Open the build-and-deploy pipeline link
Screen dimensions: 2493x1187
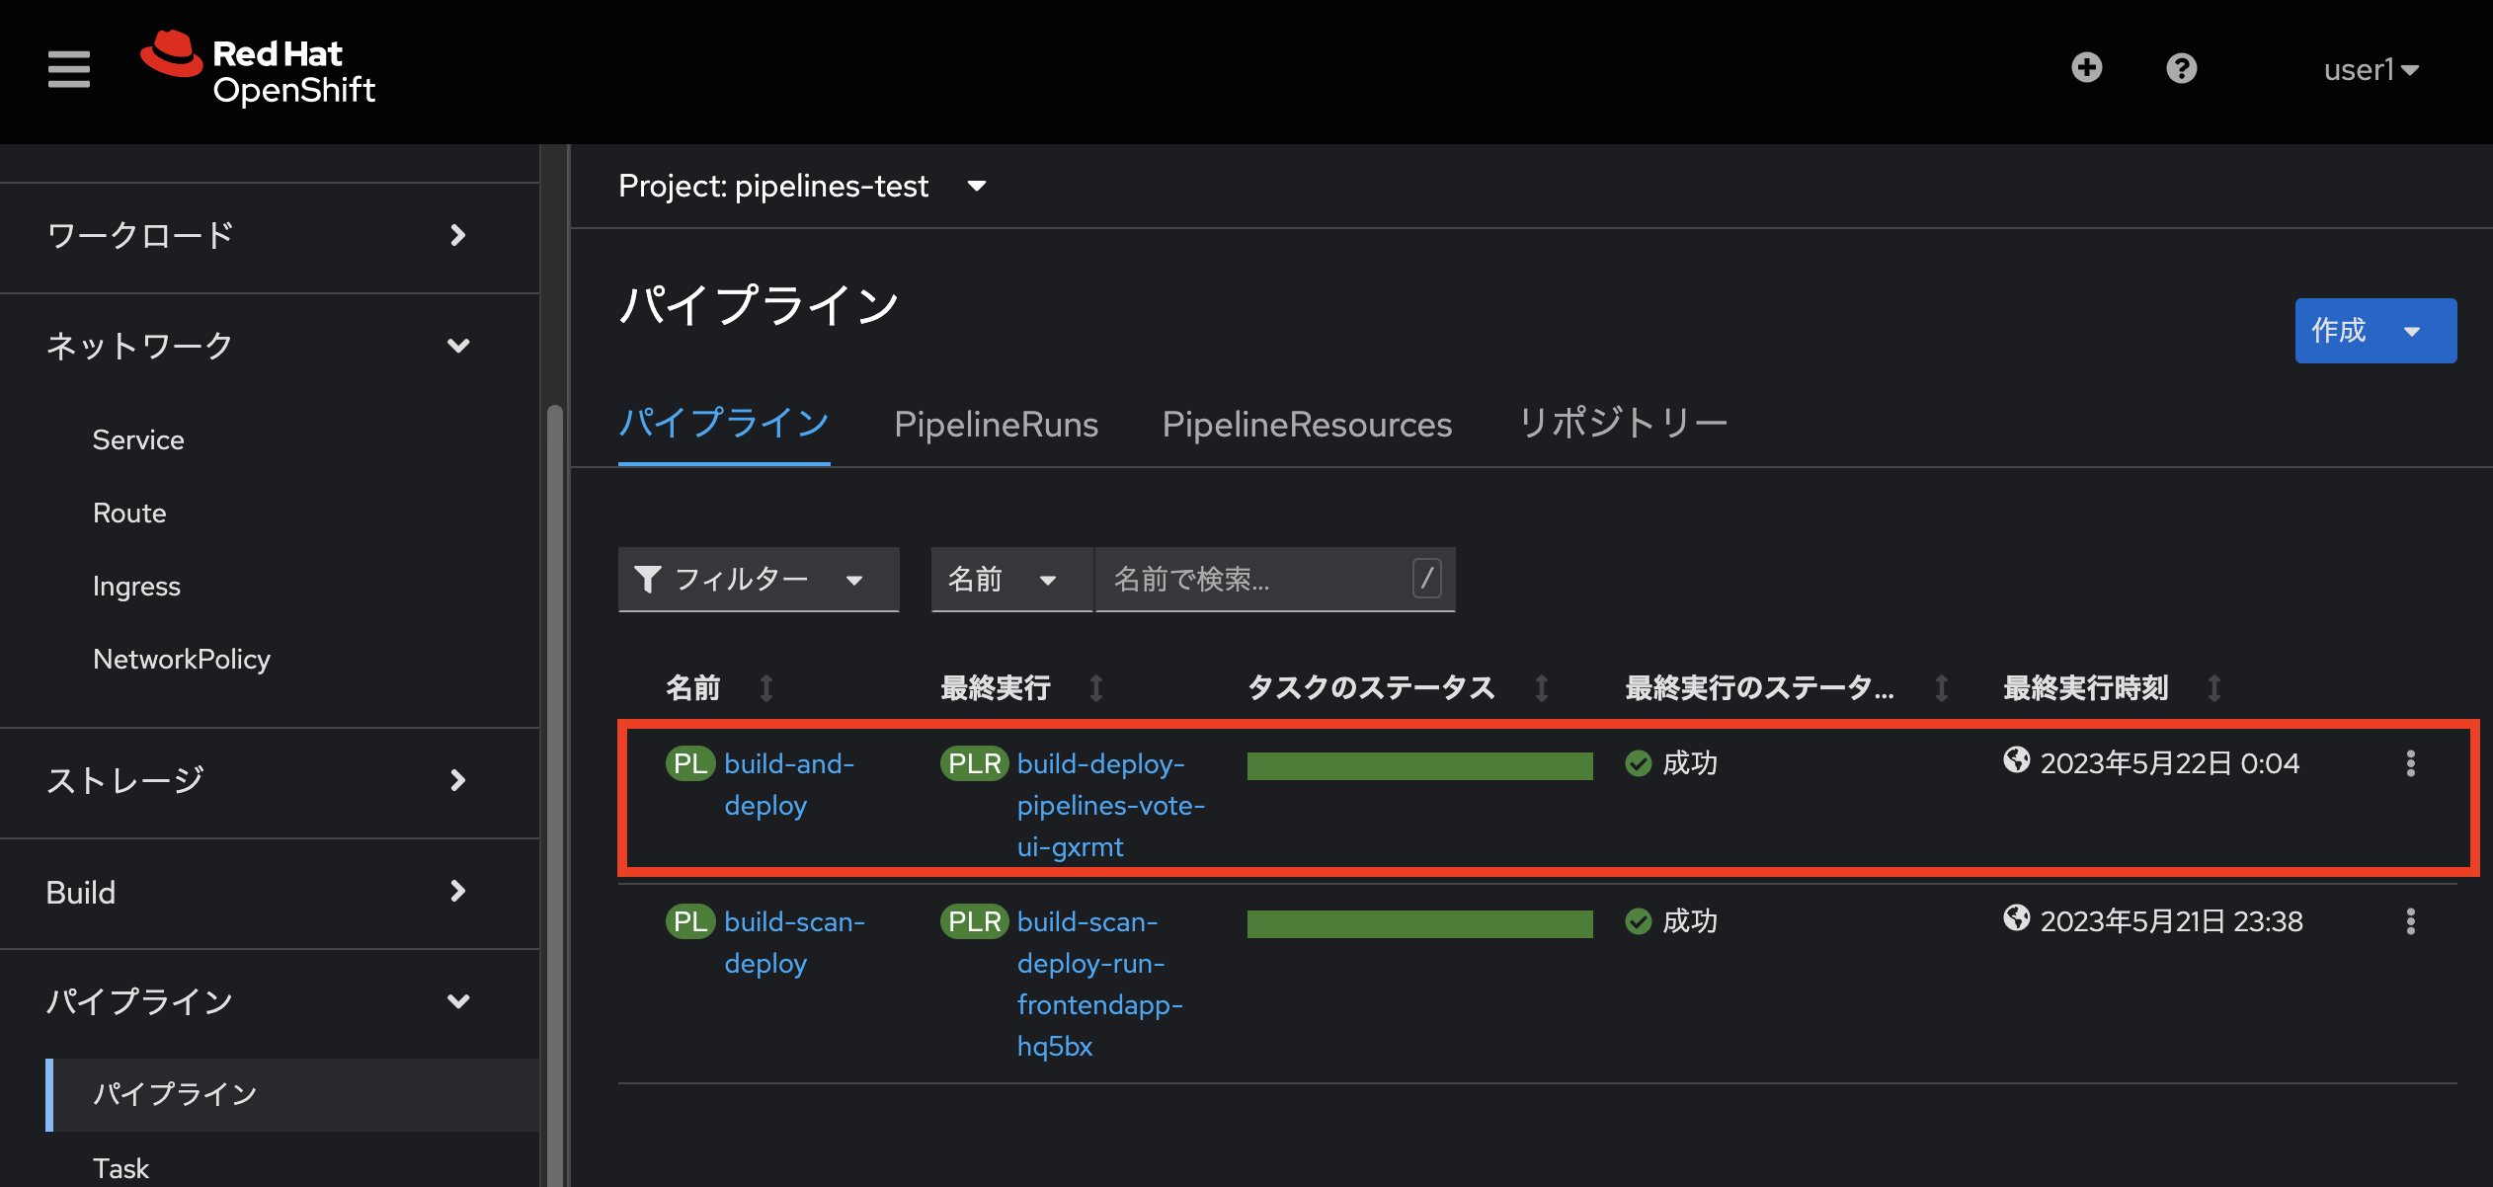(x=789, y=784)
